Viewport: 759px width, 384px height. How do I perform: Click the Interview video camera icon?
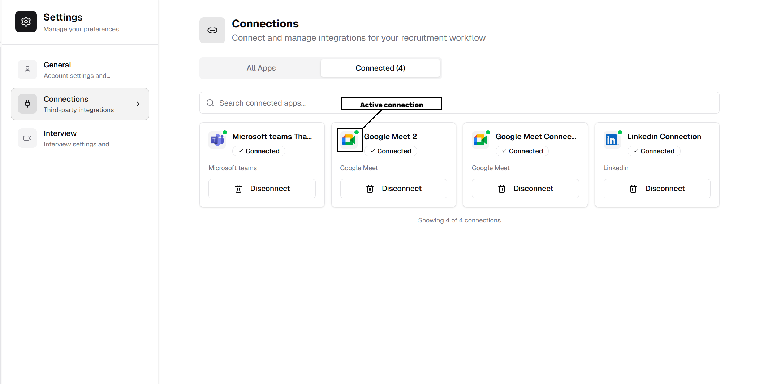pos(27,138)
